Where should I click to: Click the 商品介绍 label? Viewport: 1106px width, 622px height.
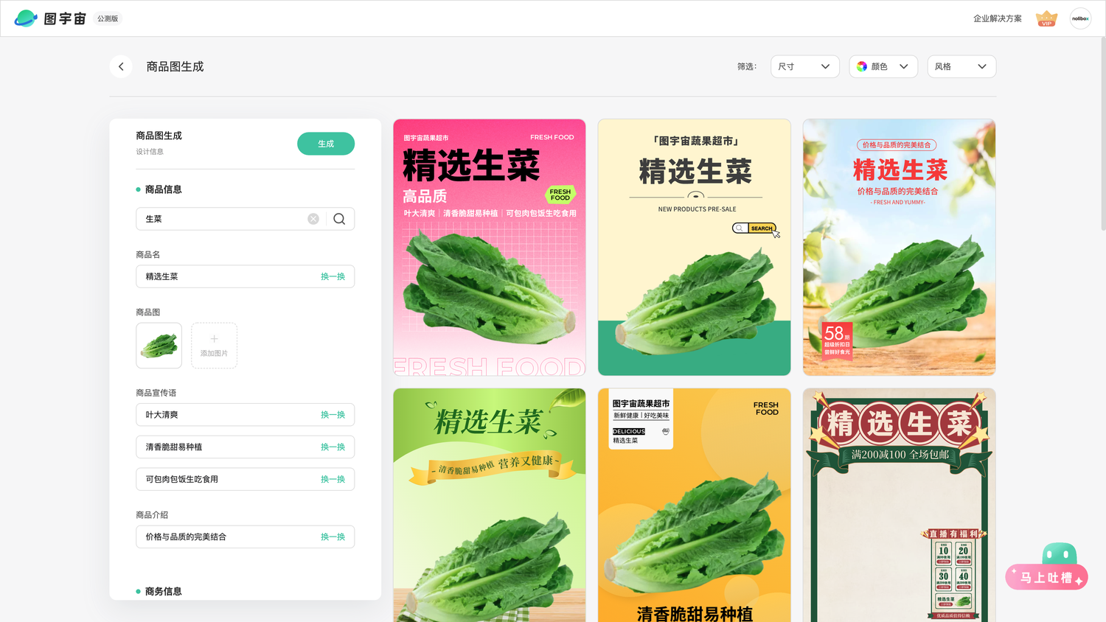point(152,515)
